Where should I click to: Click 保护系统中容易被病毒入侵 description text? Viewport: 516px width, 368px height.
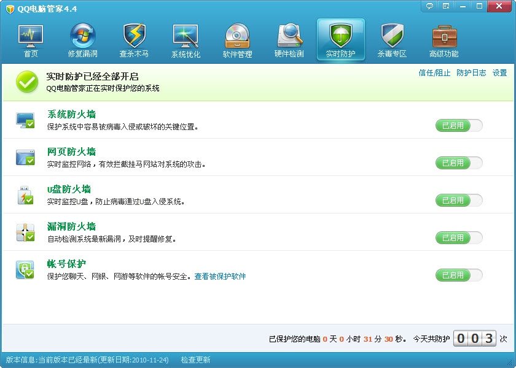[123, 126]
